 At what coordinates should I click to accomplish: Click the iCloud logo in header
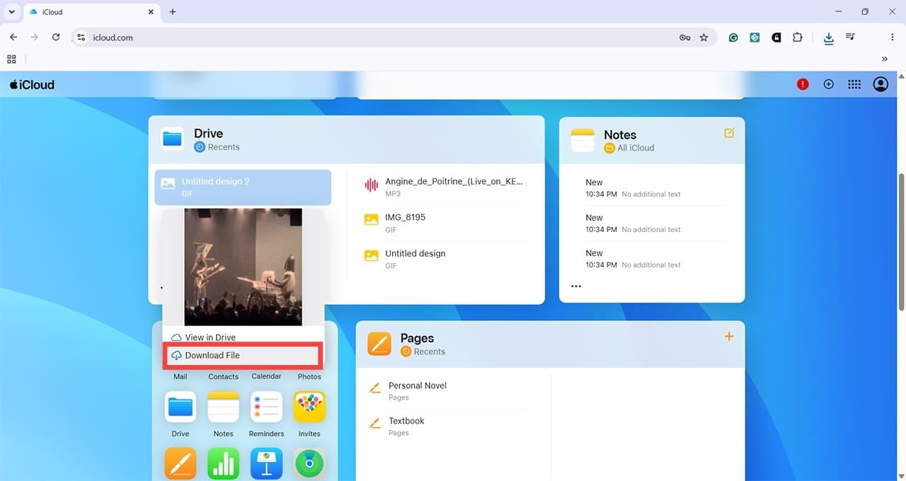32,85
